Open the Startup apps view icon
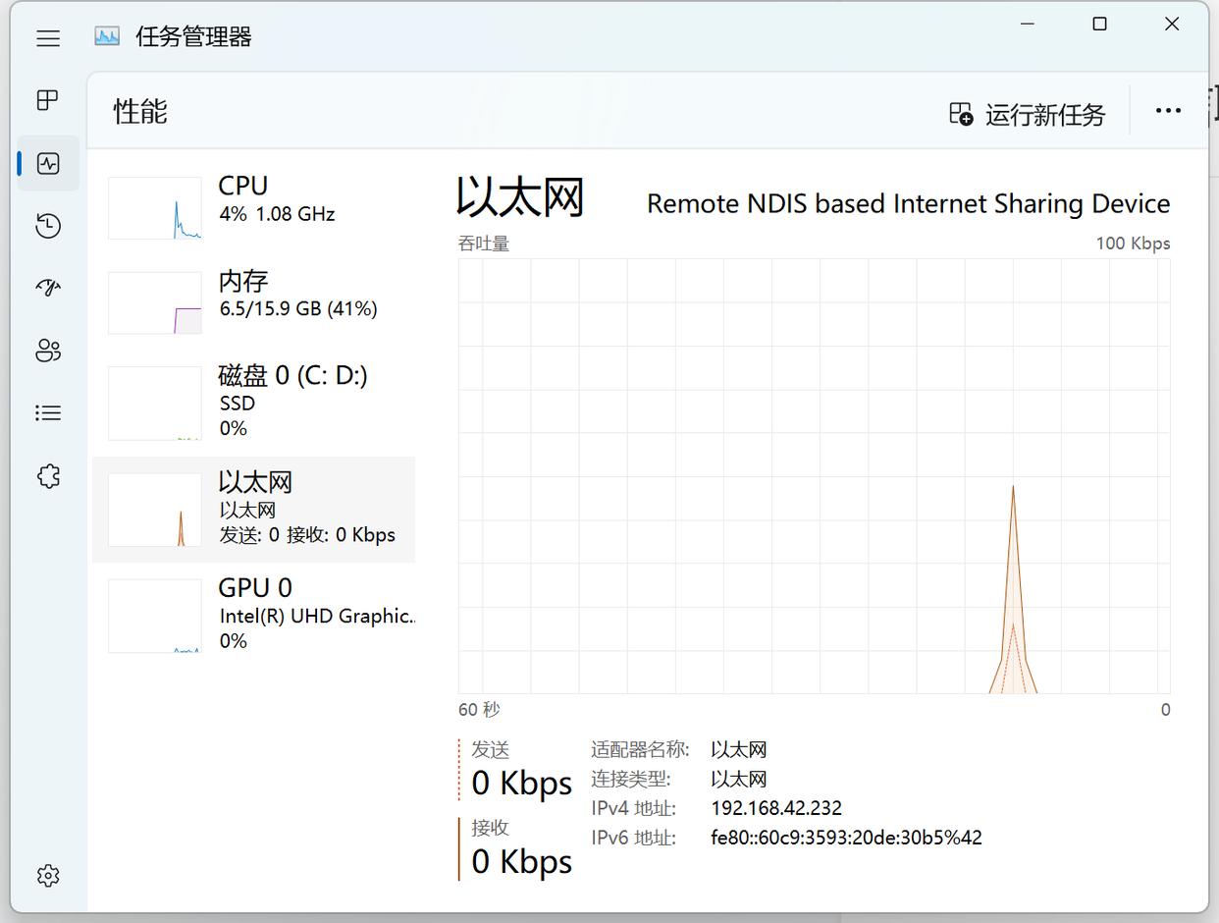This screenshot has height=923, width=1219. tap(48, 288)
